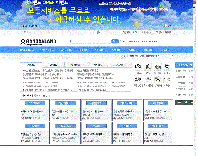
Task: Switch to the 채용정보 tab
Action: pos(31,65)
